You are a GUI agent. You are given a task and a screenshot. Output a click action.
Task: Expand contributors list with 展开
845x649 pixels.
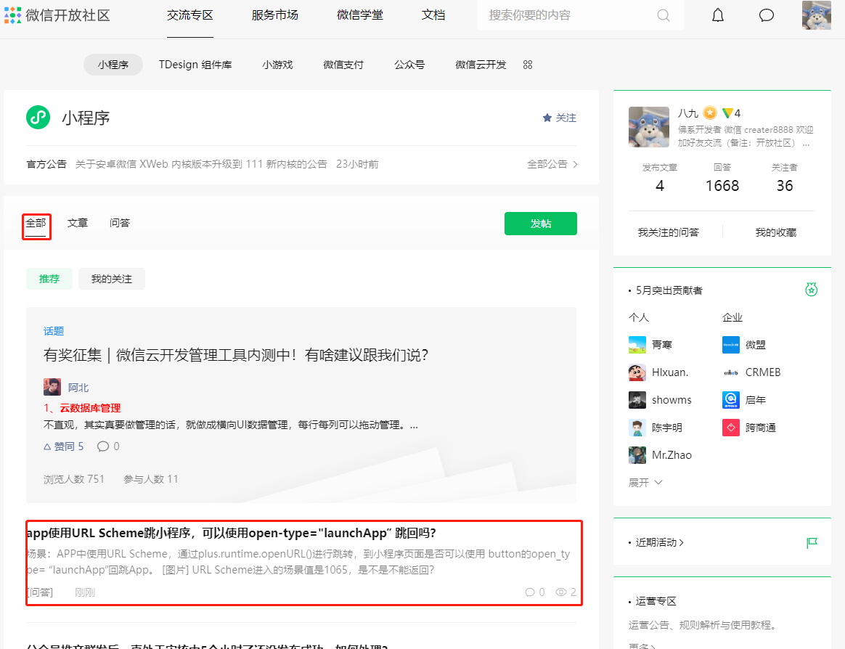[645, 483]
